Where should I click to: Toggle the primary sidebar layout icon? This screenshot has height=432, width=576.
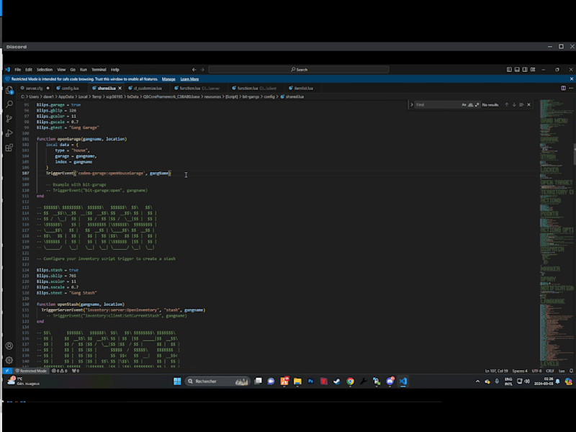509,69
